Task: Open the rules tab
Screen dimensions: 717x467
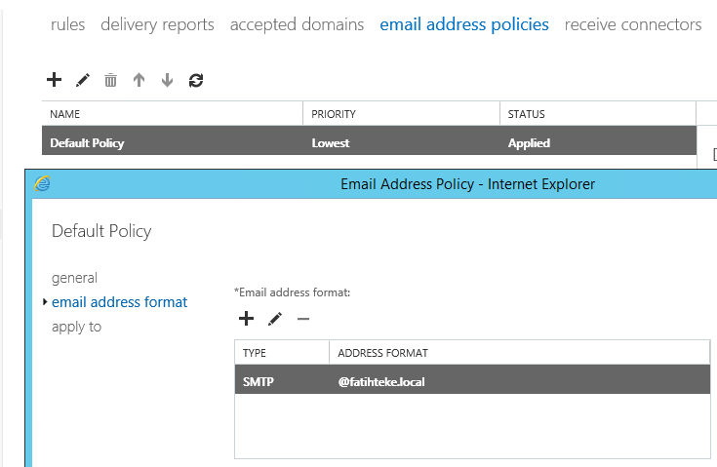Action: (67, 24)
